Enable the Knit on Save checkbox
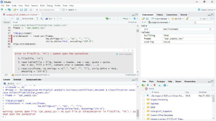216x121 pixels. tap(21, 19)
